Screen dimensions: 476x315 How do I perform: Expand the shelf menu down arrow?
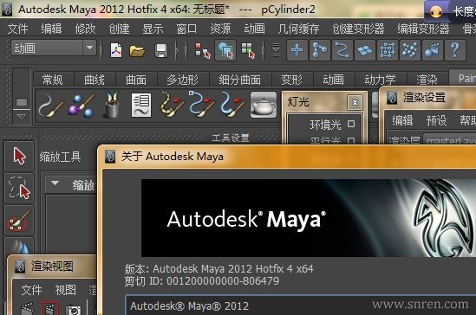(x=22, y=117)
